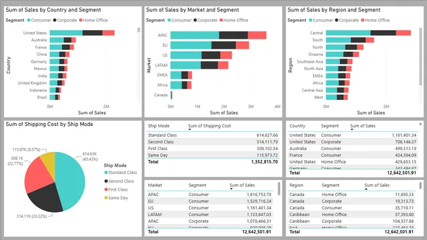Image resolution: width=427 pixels, height=240 pixels.
Task: Sort by the Sum of Shipping Cost column header
Action: point(209,126)
